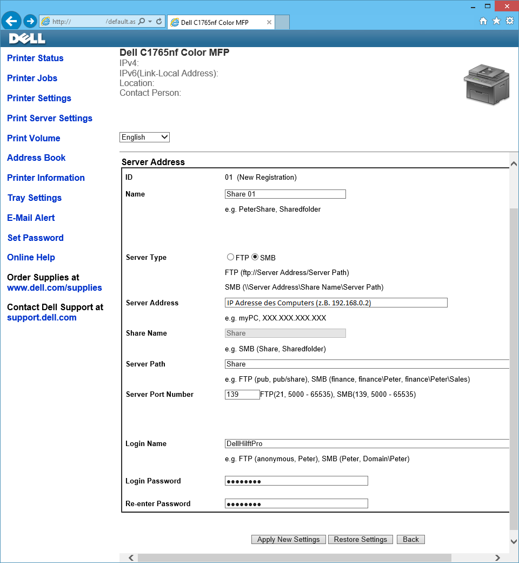This screenshot has height=563, width=519.
Task: Click the search magnifier in address bar
Action: click(x=142, y=22)
